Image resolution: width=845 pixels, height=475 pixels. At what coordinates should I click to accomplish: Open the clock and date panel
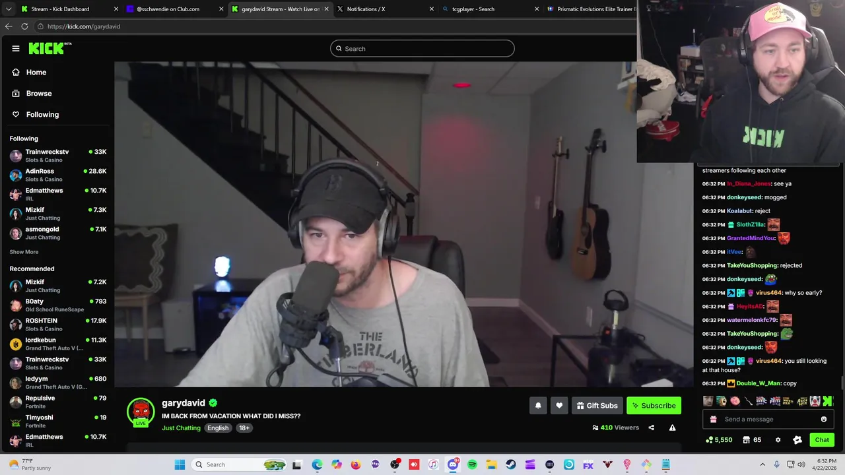pos(825,464)
